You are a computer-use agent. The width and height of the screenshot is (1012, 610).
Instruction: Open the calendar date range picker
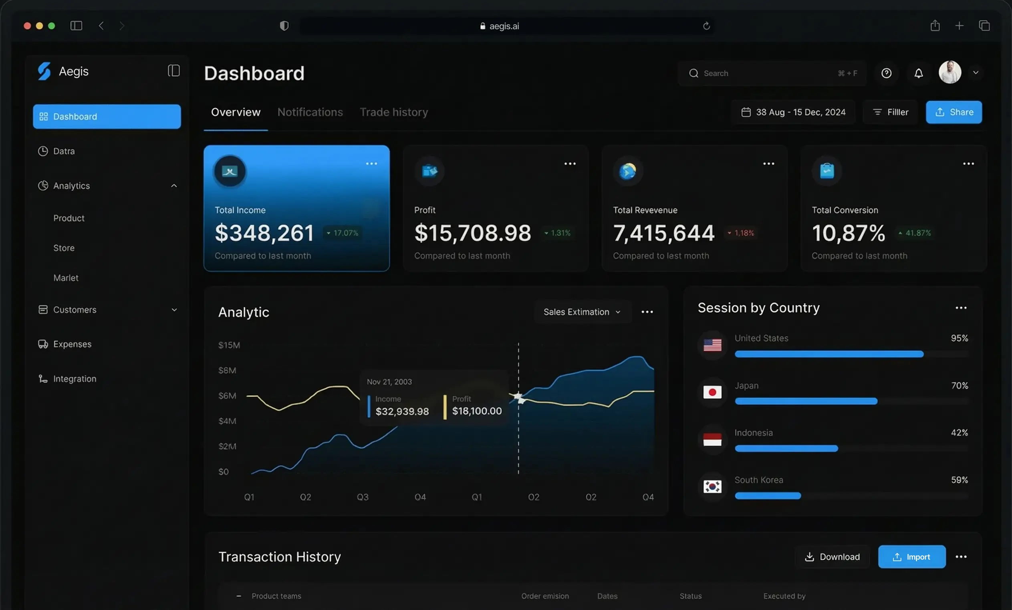point(793,112)
